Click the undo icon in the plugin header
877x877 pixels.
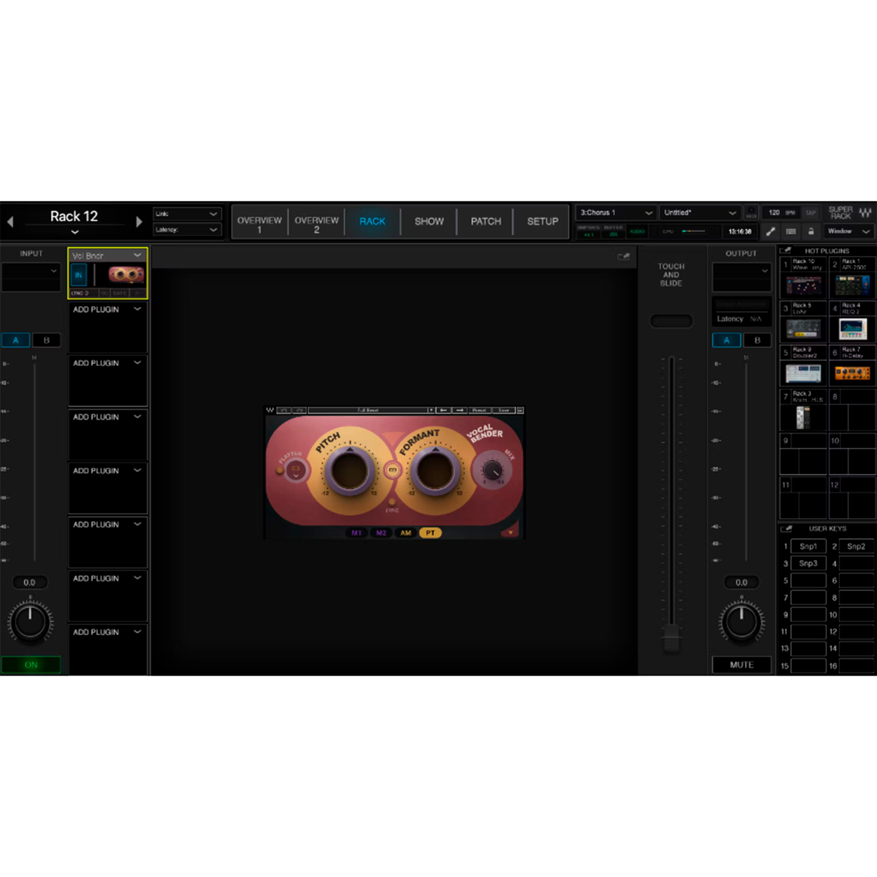[x=284, y=410]
